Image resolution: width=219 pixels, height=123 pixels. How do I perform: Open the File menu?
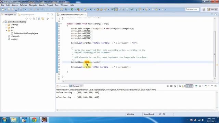tap(3, 5)
